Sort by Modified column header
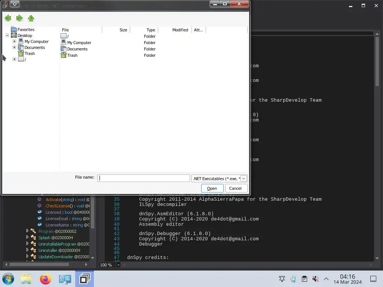This screenshot has height=287, width=383. click(x=175, y=30)
